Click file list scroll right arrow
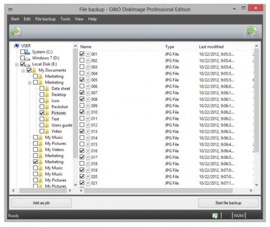The image size is (270, 227). pyautogui.click(x=251, y=191)
